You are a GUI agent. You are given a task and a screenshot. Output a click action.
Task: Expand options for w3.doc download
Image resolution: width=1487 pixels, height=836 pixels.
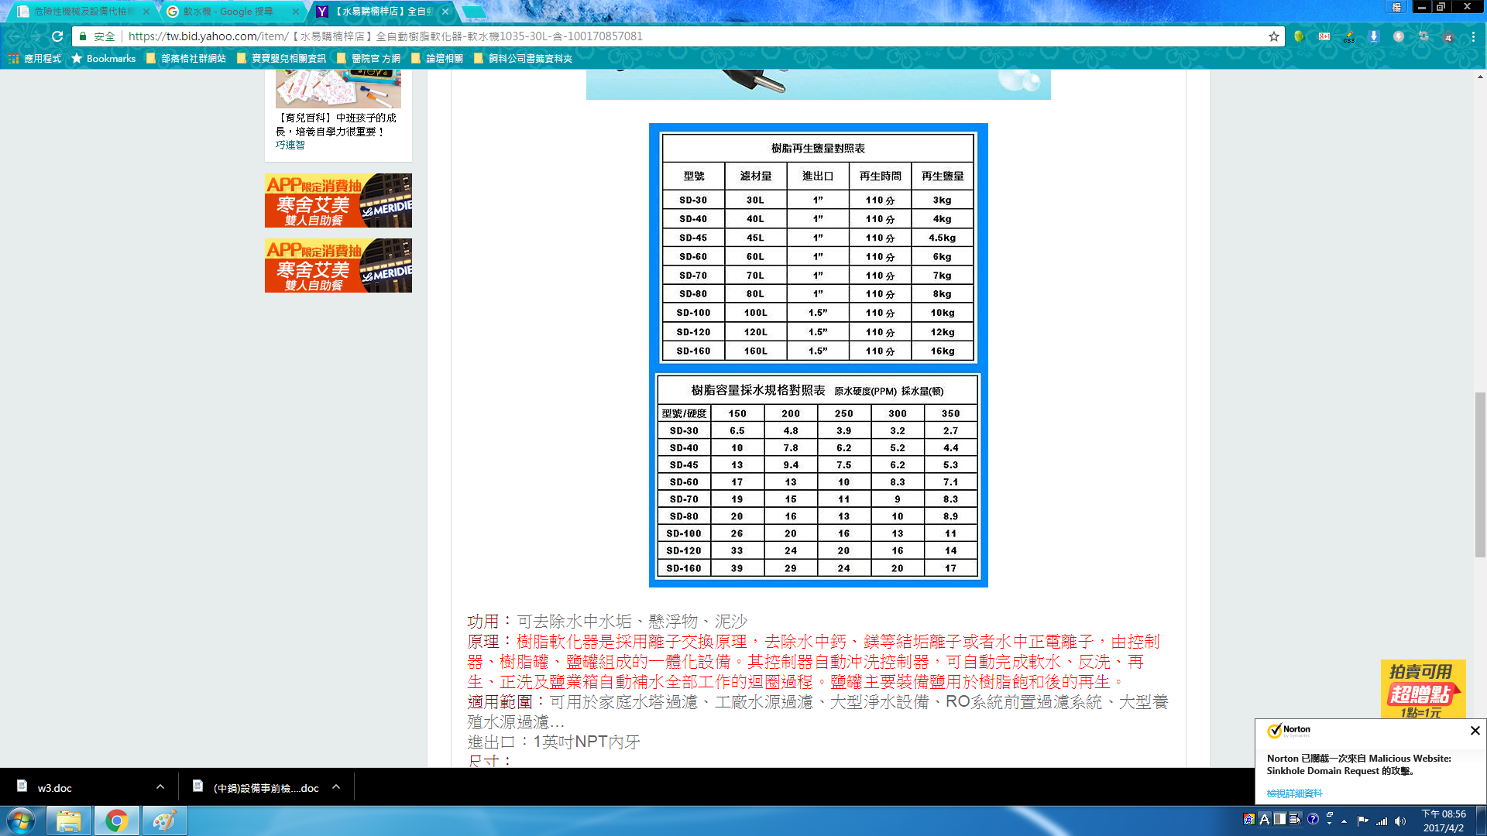click(x=160, y=787)
